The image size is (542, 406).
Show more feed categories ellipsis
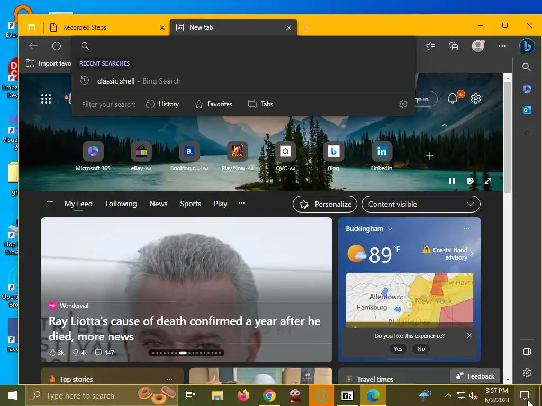point(242,203)
